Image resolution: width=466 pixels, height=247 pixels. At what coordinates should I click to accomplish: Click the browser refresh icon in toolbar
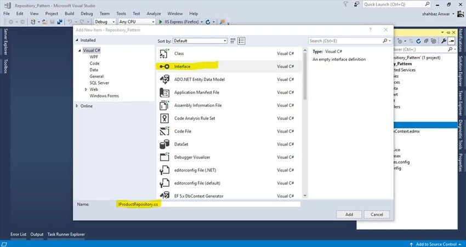click(x=208, y=22)
